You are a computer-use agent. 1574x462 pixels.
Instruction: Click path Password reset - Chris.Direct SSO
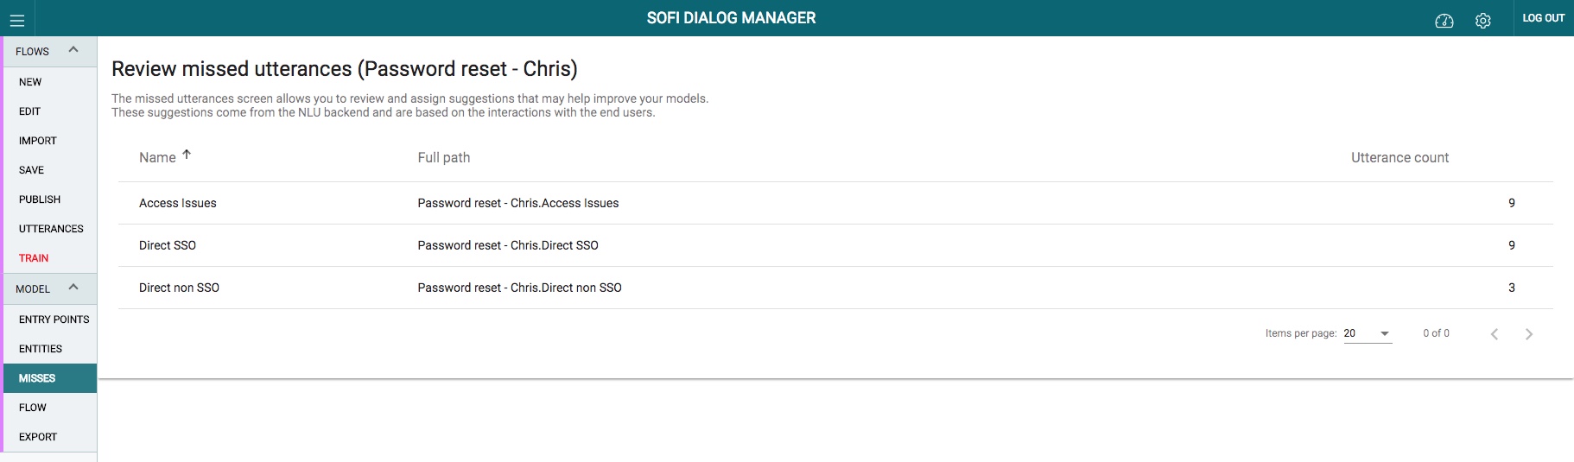click(x=508, y=245)
